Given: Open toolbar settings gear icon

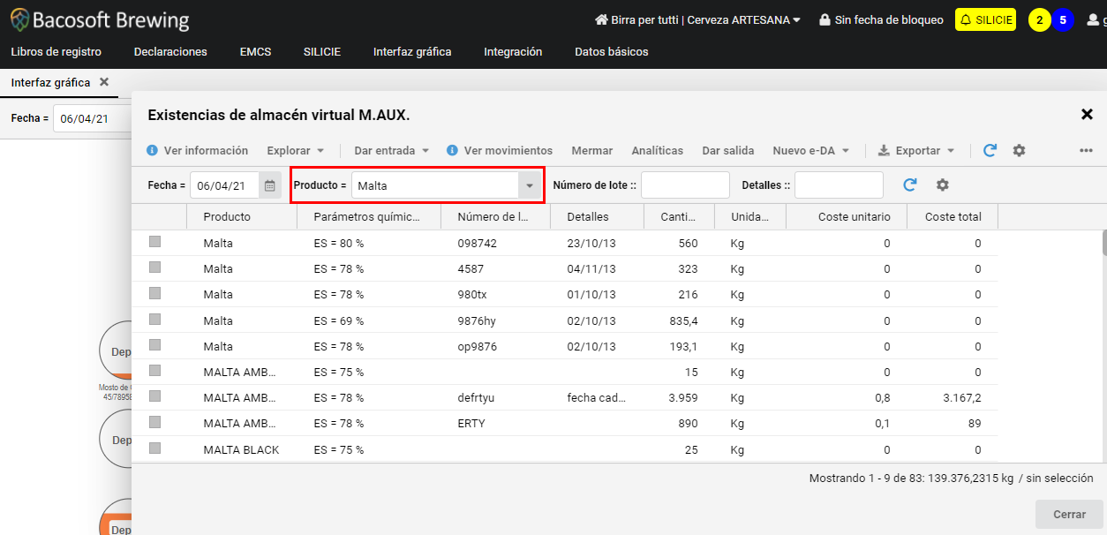Looking at the screenshot, I should click(1019, 151).
